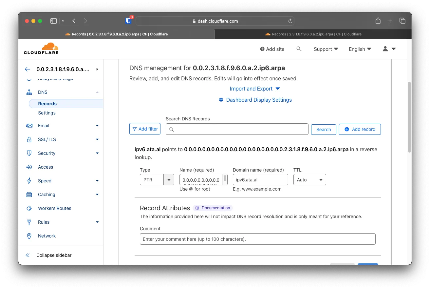Click the Add record button

360,129
